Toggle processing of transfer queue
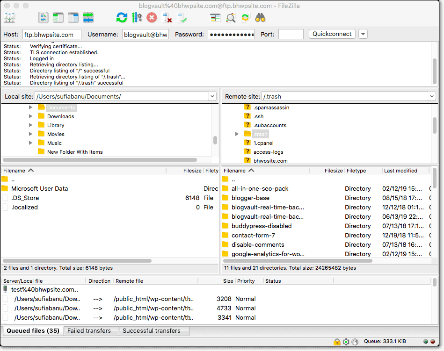This screenshot has height=351, width=444. point(137,18)
